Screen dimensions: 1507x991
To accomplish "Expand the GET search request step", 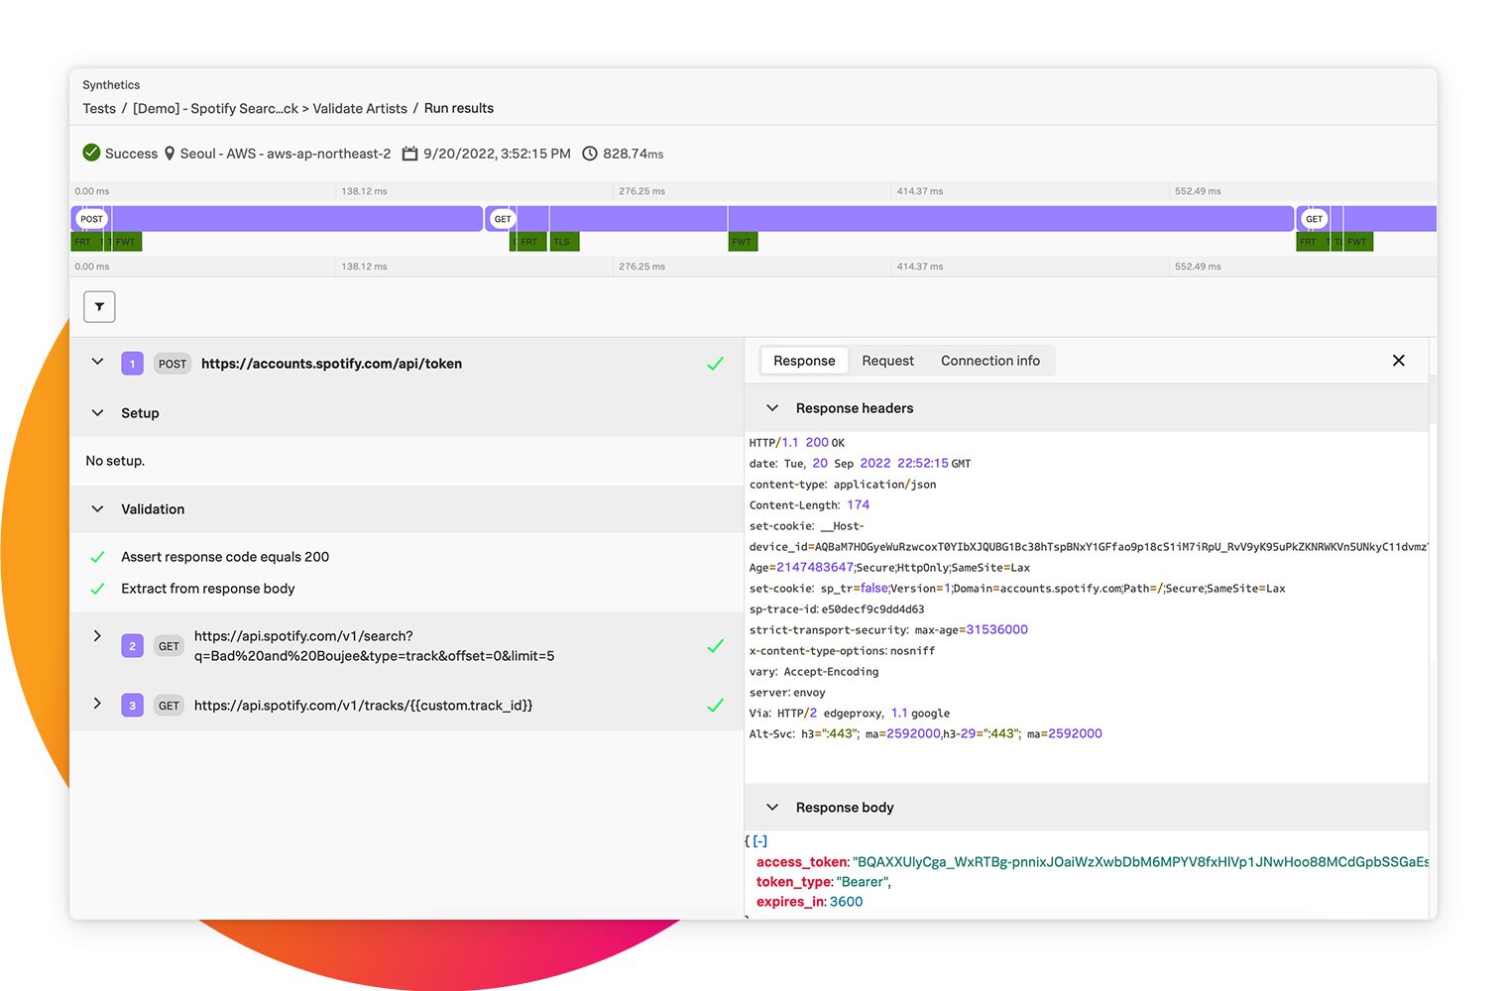I will point(97,636).
